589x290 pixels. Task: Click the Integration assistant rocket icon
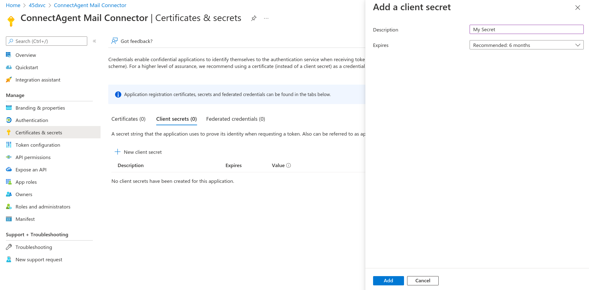coord(9,79)
